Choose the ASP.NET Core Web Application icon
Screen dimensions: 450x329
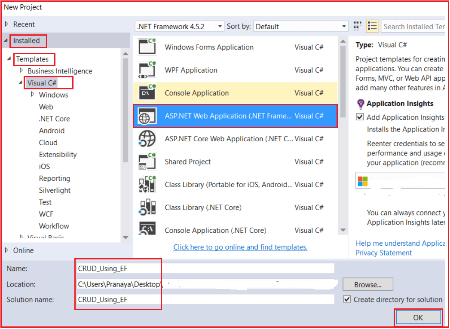(x=147, y=139)
